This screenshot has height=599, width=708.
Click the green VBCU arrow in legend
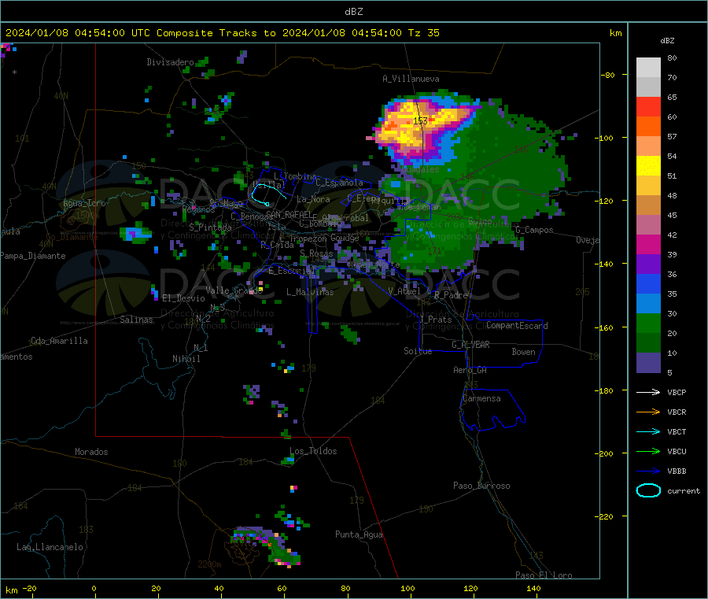click(648, 451)
